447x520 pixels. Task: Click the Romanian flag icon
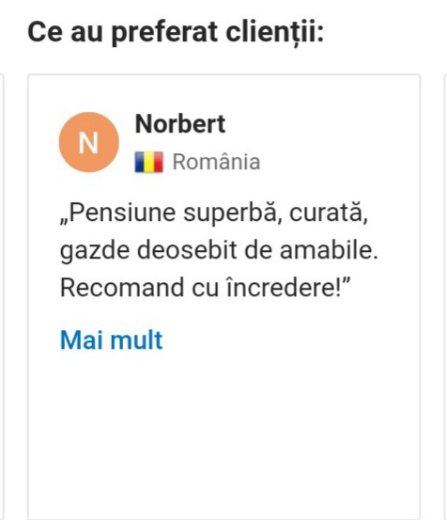149,162
